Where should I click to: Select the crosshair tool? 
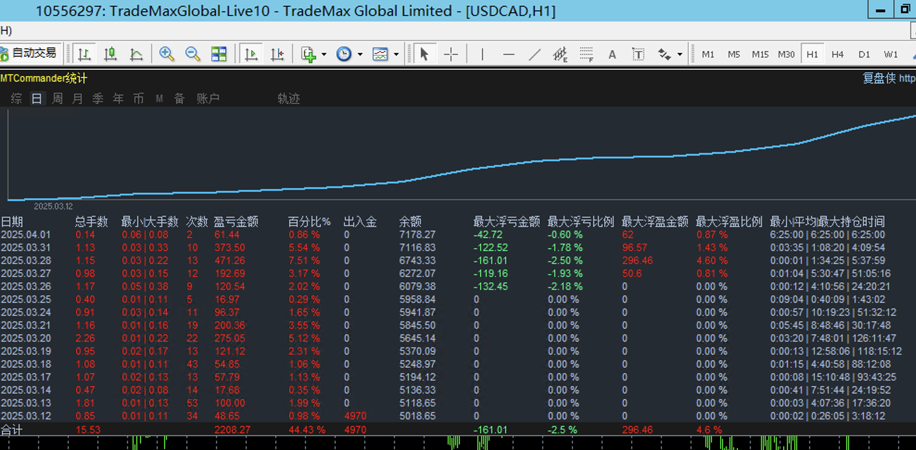[x=451, y=54]
